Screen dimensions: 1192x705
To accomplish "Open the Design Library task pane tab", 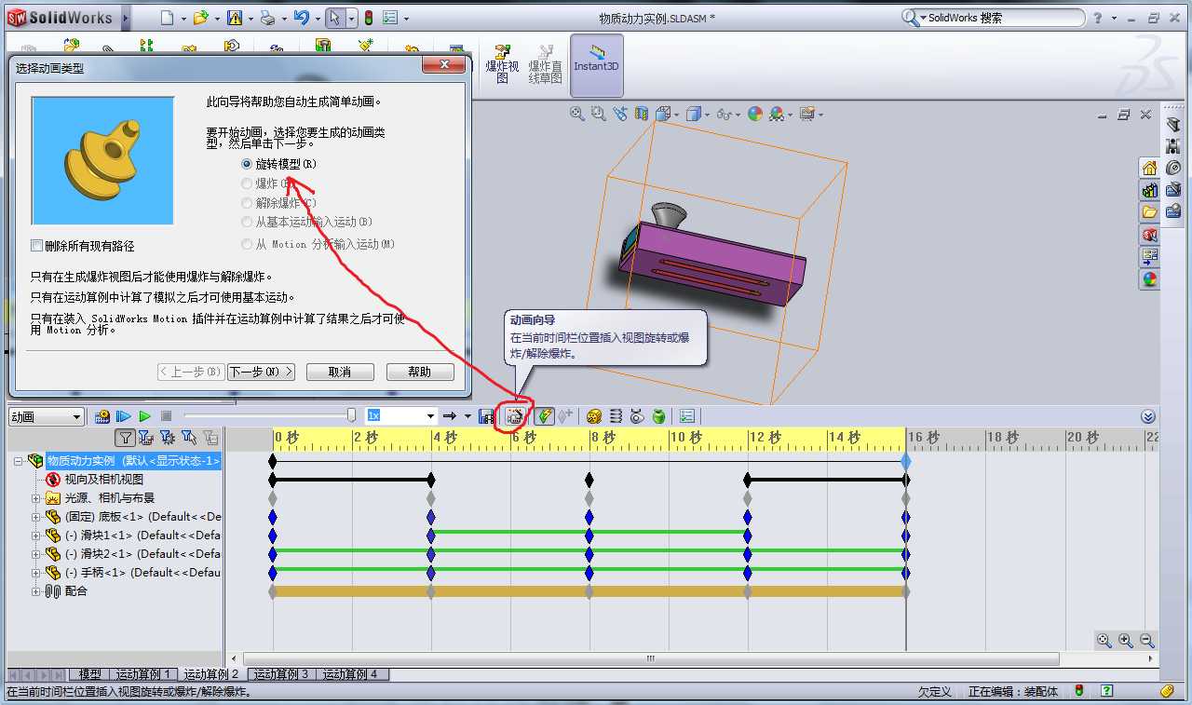I will tap(1149, 190).
